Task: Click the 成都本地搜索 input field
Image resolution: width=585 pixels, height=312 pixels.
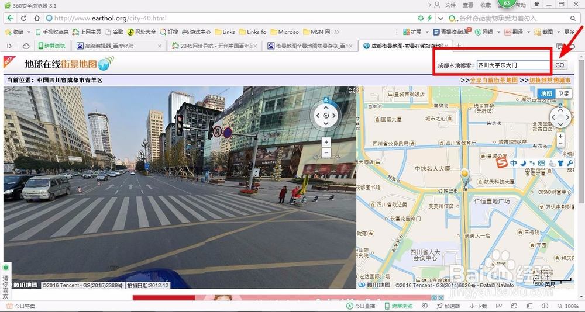Action: click(x=514, y=65)
